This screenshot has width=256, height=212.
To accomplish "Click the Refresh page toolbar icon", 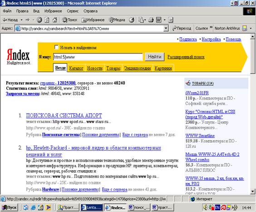I will [x=47, y=20].
